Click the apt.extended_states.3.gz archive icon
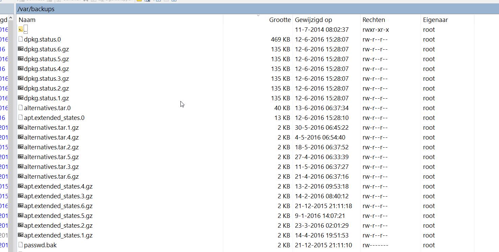The image size is (499, 252). [21, 196]
